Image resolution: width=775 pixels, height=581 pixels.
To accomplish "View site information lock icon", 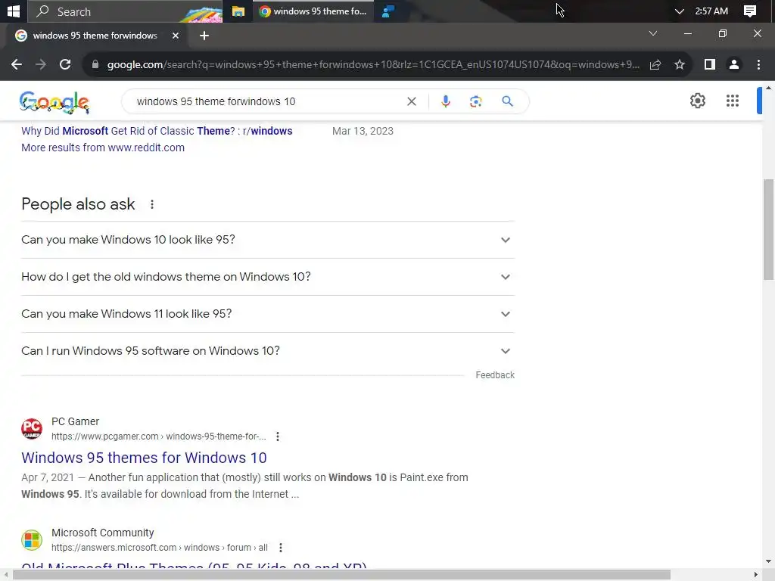I will (x=95, y=65).
